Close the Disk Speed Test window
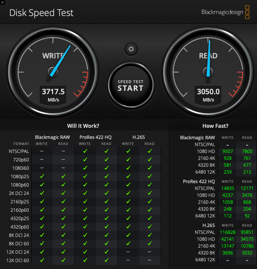Viewport: 257px width, 269px height. click(x=2, y=2)
